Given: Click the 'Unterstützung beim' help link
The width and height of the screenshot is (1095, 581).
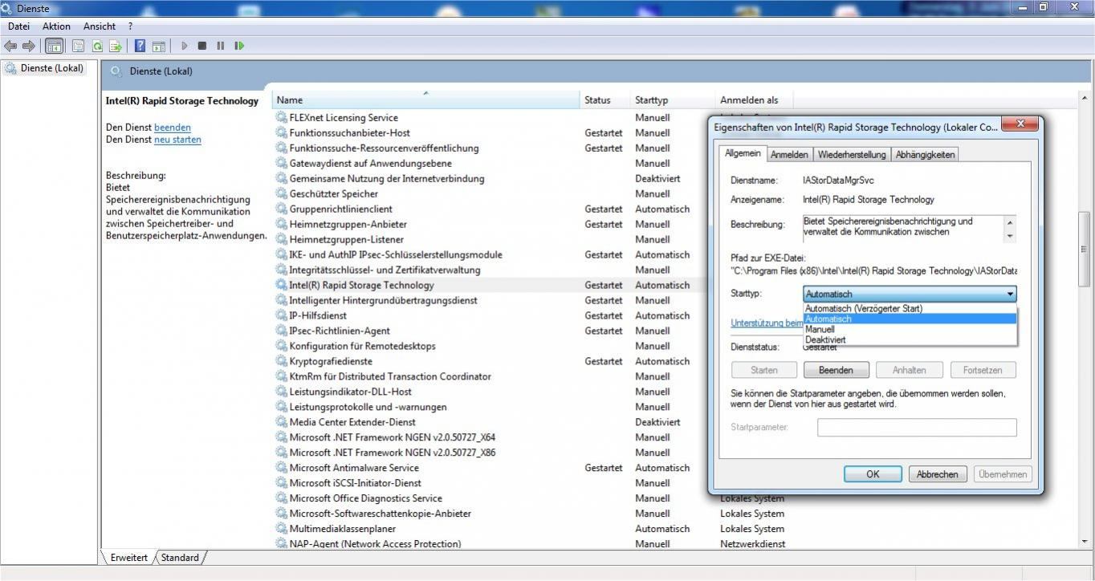Looking at the screenshot, I should pyautogui.click(x=767, y=323).
